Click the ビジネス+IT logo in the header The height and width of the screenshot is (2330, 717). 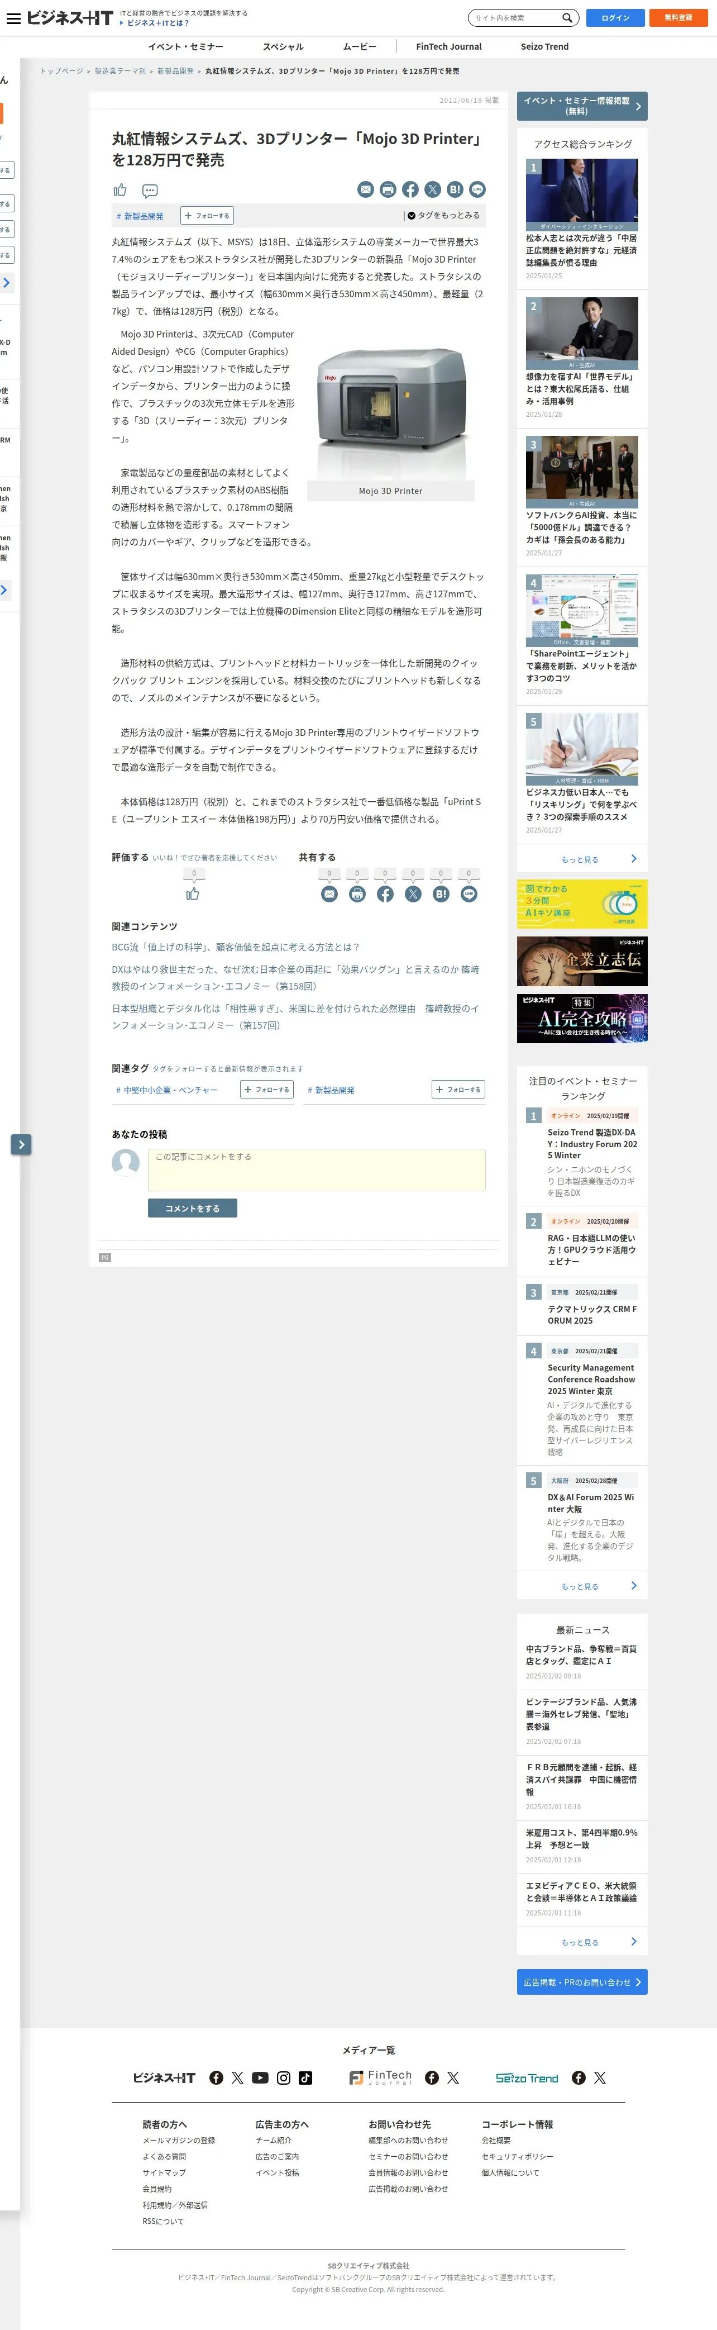pyautogui.click(x=70, y=18)
